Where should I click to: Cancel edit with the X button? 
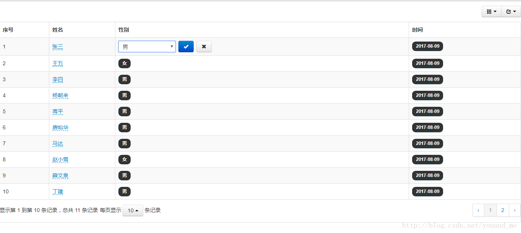pyautogui.click(x=204, y=47)
